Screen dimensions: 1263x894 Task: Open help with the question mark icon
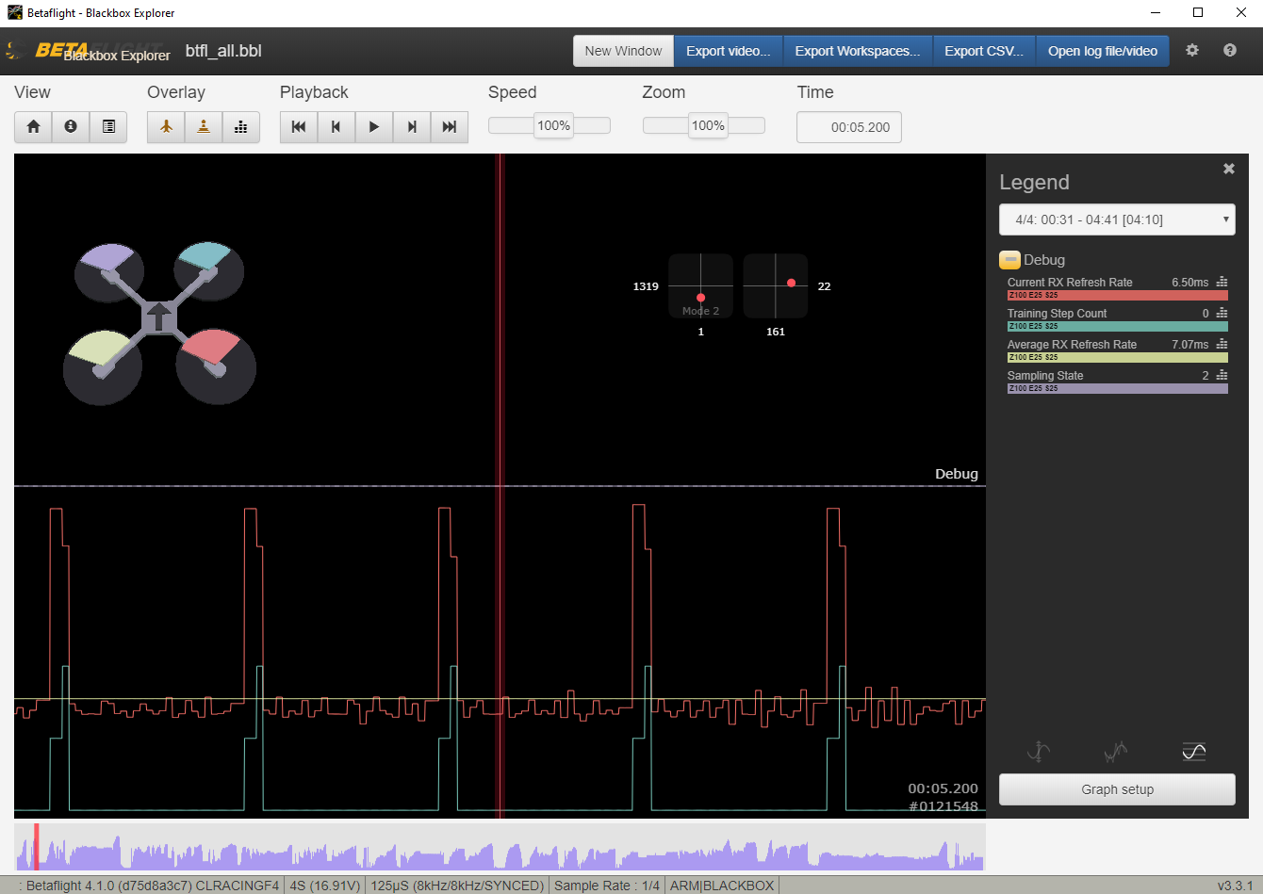pyautogui.click(x=1230, y=50)
